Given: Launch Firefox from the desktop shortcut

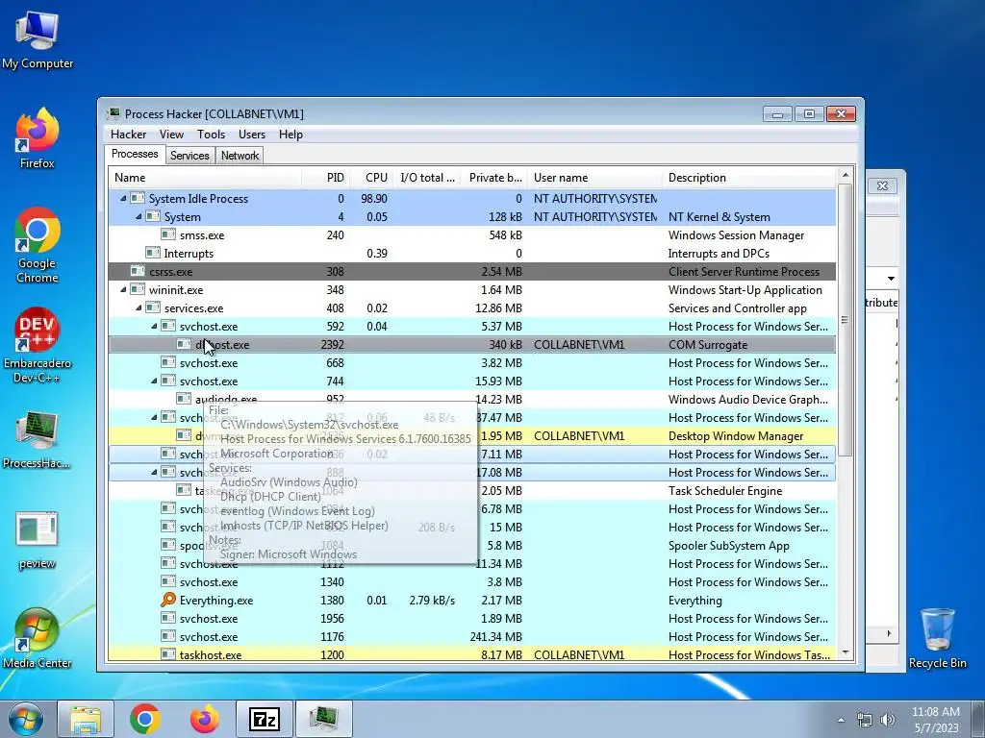Looking at the screenshot, I should click(x=38, y=138).
